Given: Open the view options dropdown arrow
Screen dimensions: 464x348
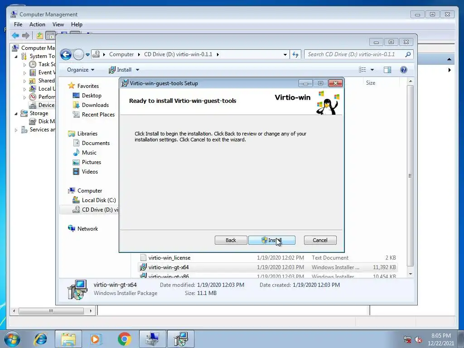Looking at the screenshot, I should click(372, 70).
